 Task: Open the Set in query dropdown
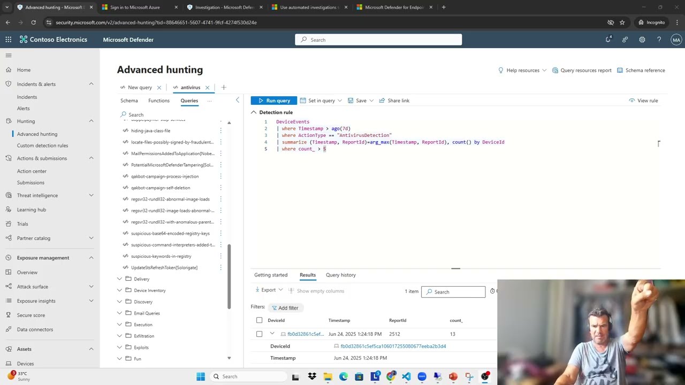pyautogui.click(x=321, y=101)
